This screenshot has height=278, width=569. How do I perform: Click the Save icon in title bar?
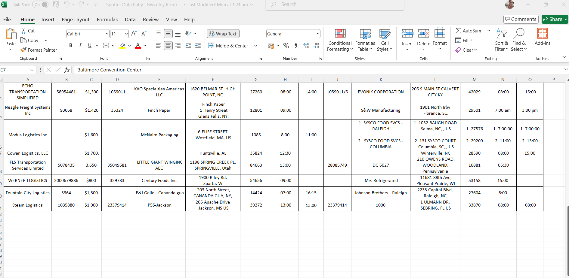pos(56,5)
